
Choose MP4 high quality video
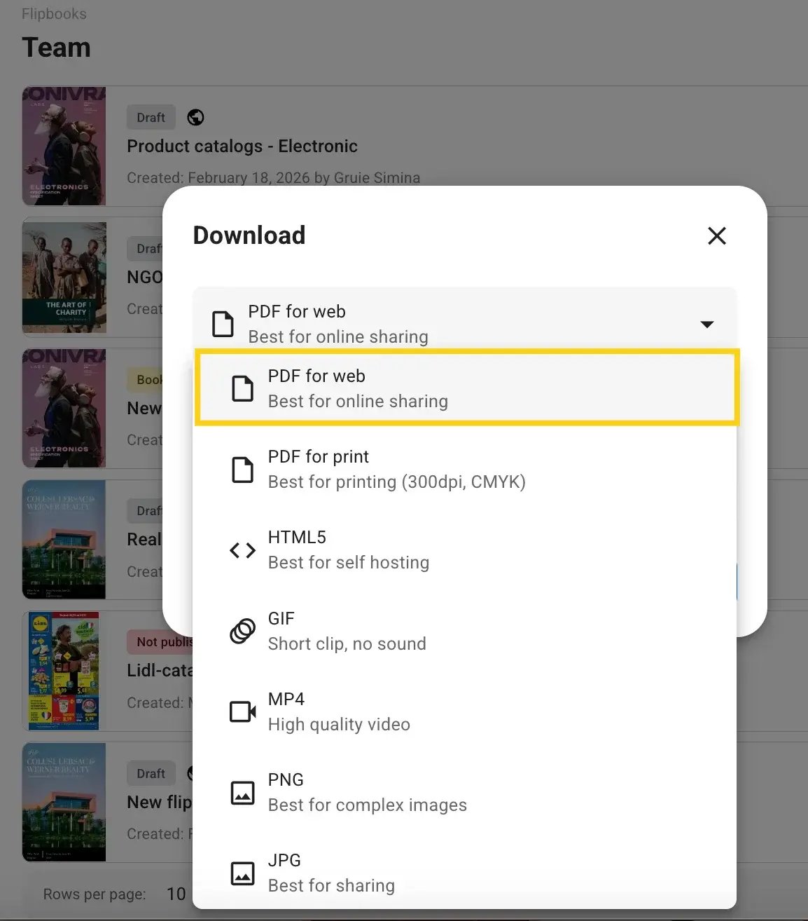click(466, 711)
